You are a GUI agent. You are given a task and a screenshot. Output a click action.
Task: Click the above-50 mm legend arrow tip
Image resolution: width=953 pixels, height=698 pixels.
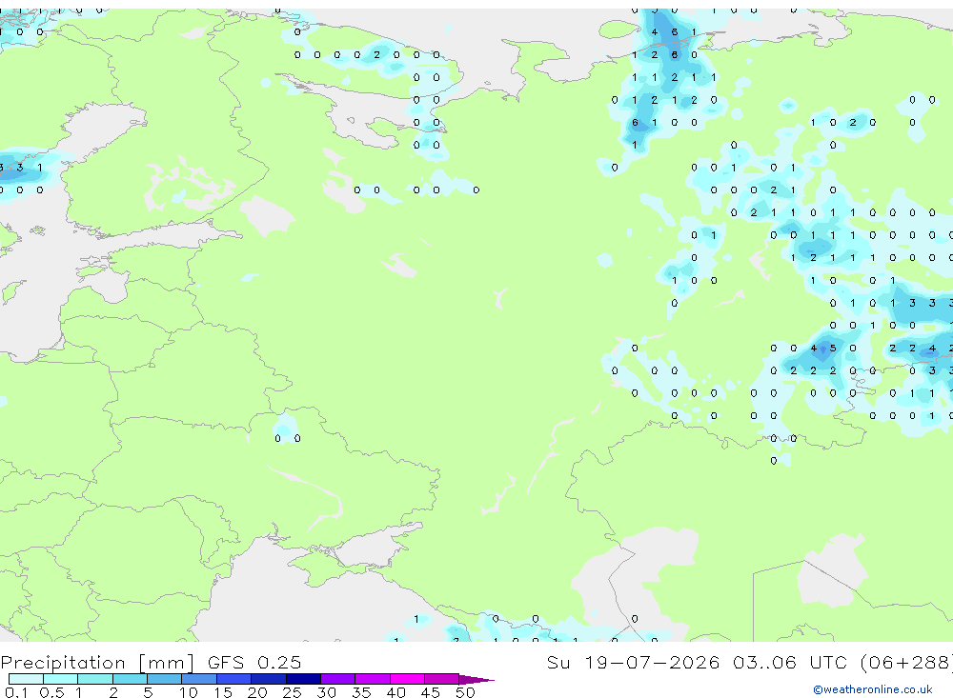point(476,679)
